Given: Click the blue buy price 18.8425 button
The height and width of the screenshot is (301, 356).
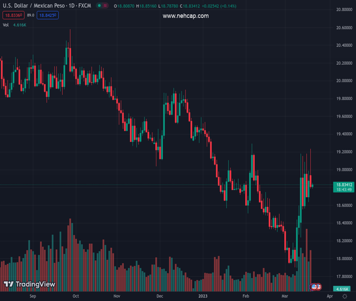Looking at the screenshot, I should coord(47,16).
